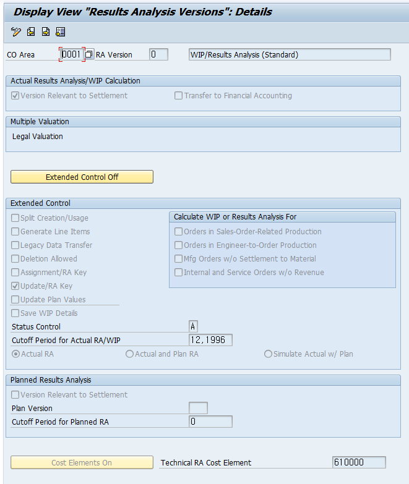
Task: Click the CO Area input field
Action: (x=72, y=54)
